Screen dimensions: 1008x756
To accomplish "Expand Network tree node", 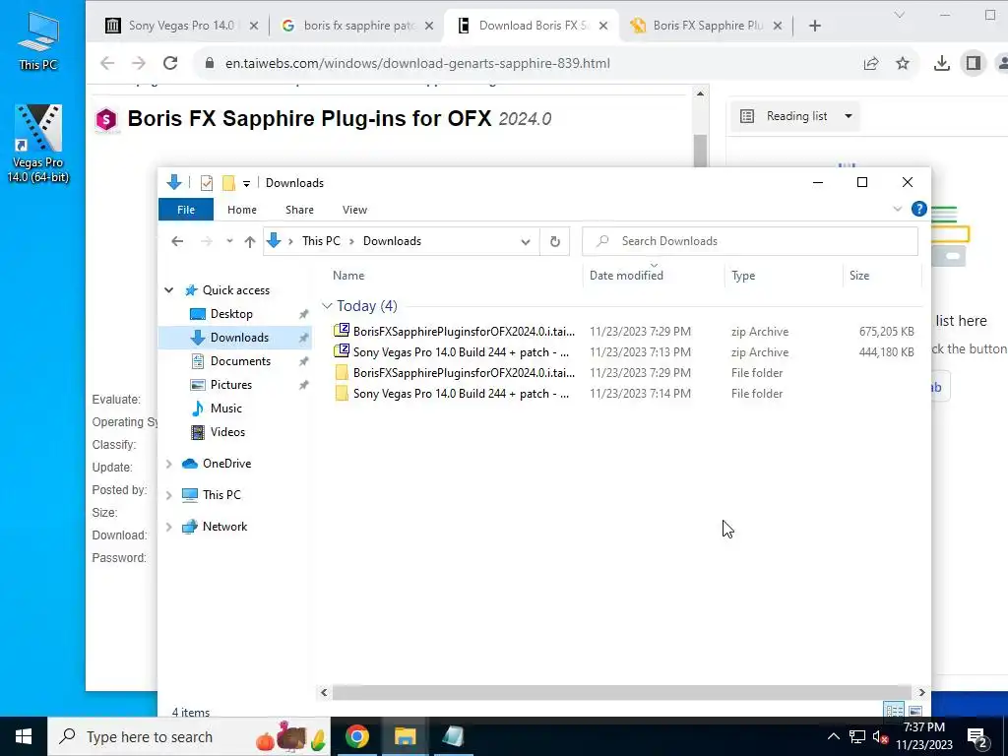I will click(x=169, y=527).
